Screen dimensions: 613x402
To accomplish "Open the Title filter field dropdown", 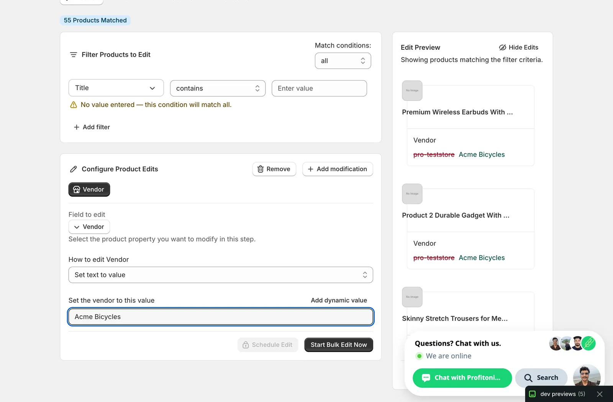I will (116, 88).
